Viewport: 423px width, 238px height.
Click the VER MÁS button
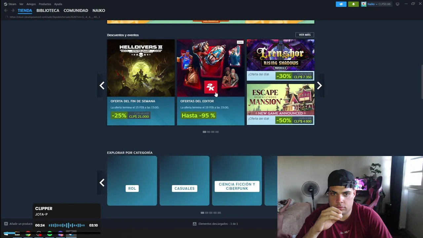(305, 35)
